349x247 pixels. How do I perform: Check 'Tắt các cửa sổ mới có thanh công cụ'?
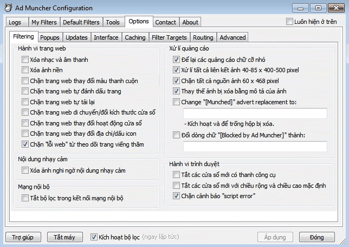[x=176, y=175]
